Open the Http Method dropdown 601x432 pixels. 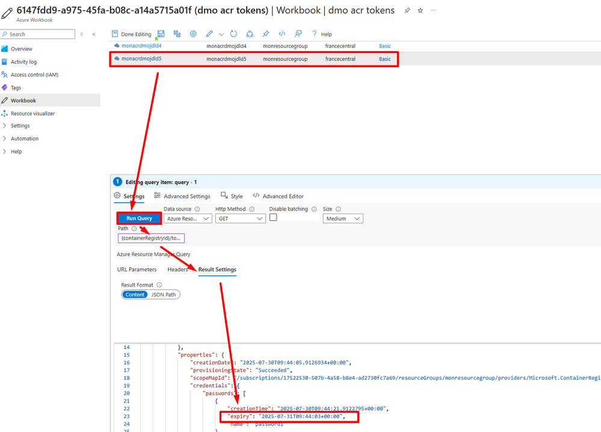click(x=240, y=218)
